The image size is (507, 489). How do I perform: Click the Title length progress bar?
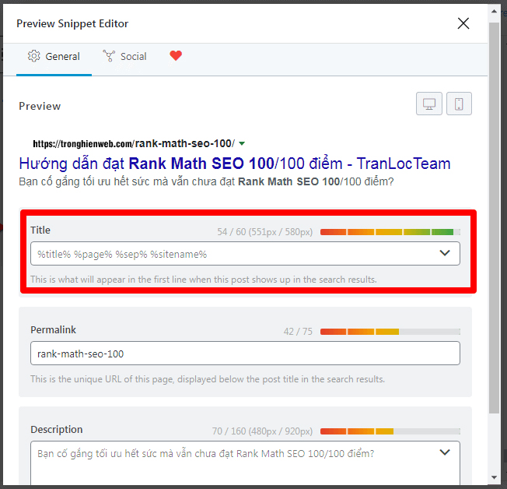[x=390, y=232]
